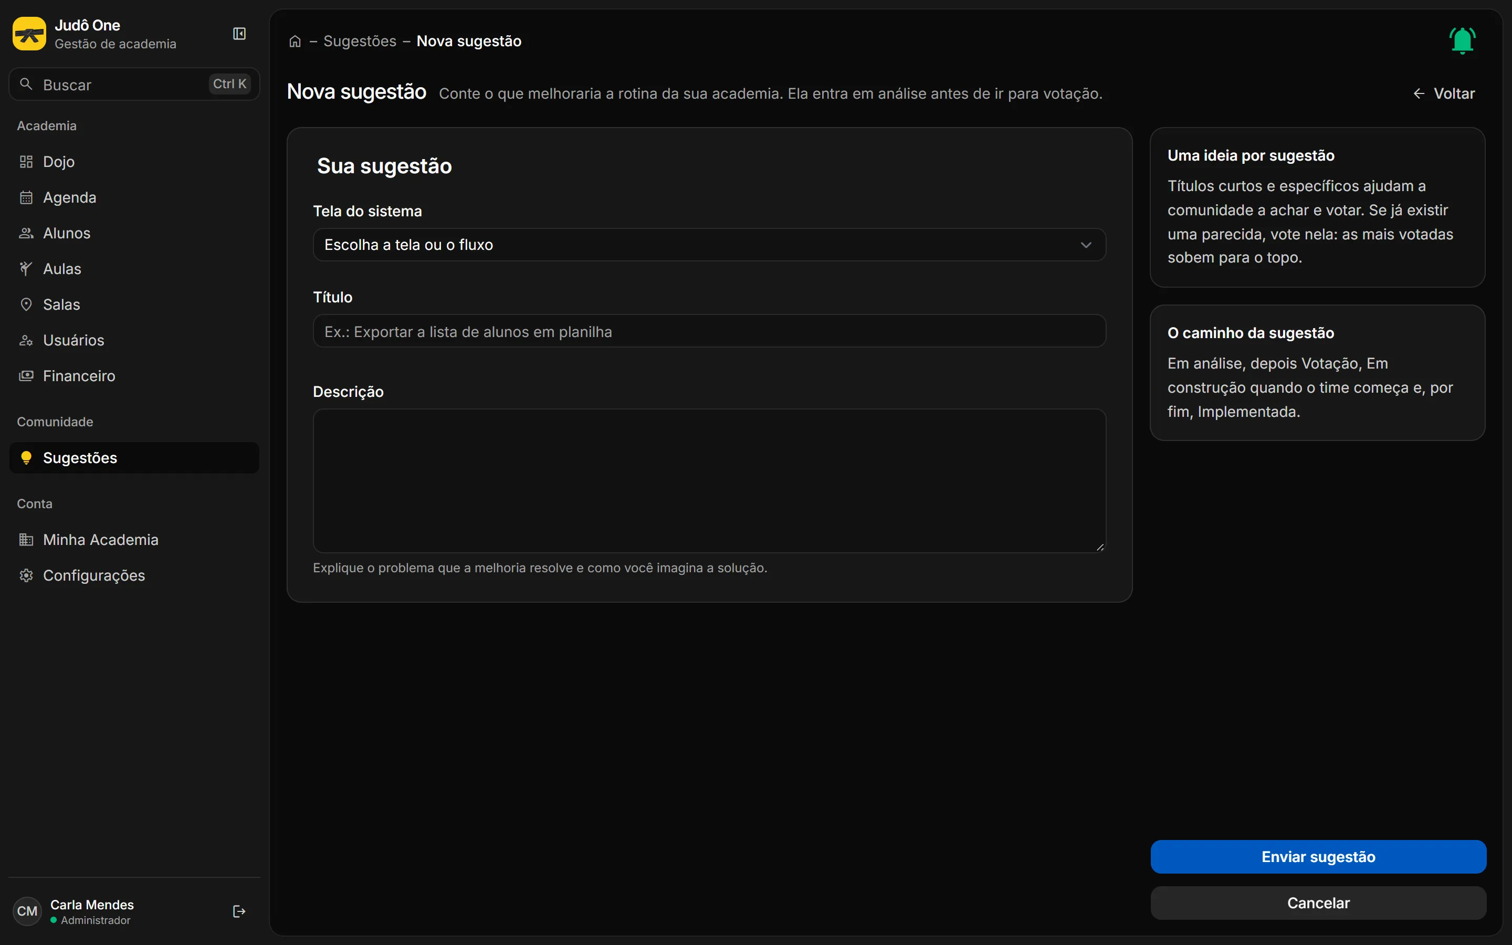Screen dimensions: 1512x945
Task: Select the Salas sidebar entry
Action: tap(134, 304)
